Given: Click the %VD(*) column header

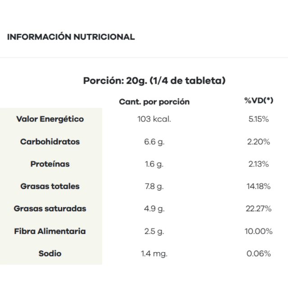Looking at the screenshot, I should [259, 101].
